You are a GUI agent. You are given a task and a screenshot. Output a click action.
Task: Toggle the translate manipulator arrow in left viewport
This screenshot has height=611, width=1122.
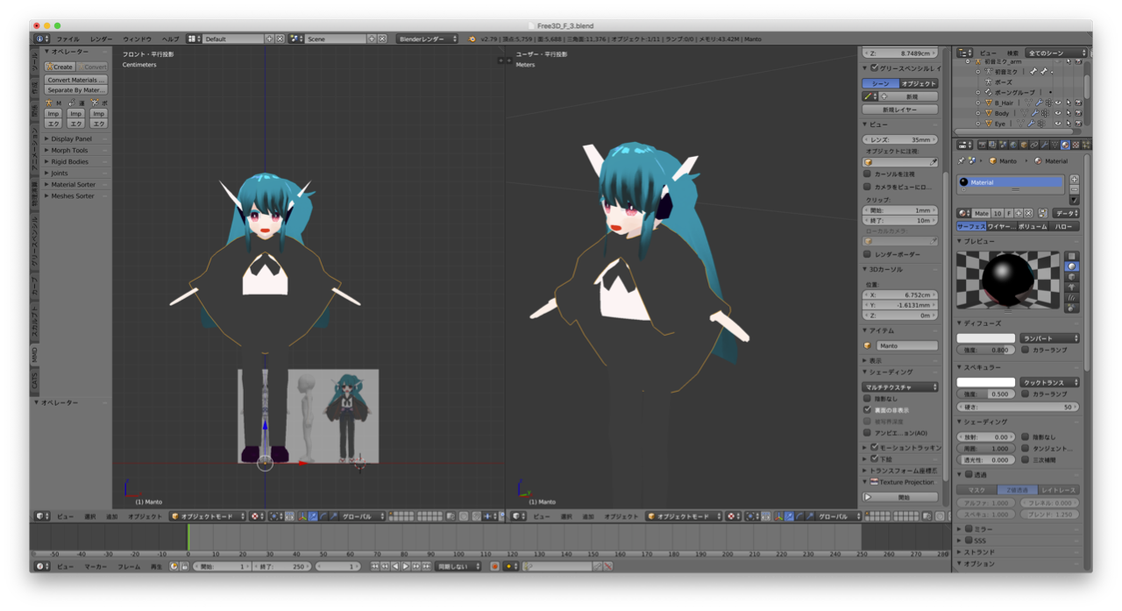[313, 516]
